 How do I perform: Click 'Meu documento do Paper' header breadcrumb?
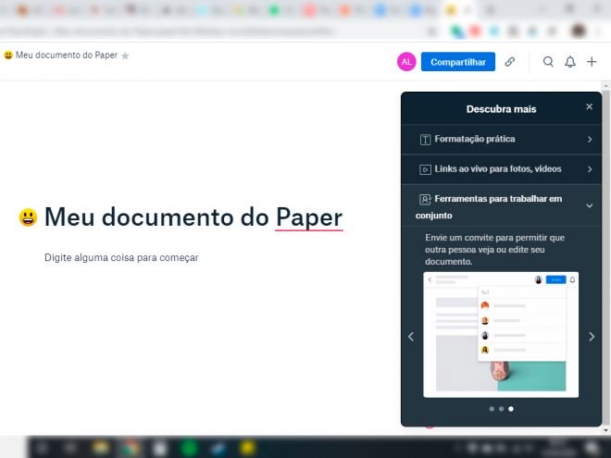click(67, 56)
